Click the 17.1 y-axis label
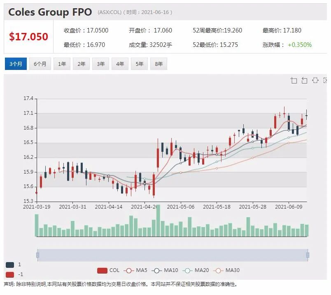This screenshot has width=331, height=295. point(28,113)
